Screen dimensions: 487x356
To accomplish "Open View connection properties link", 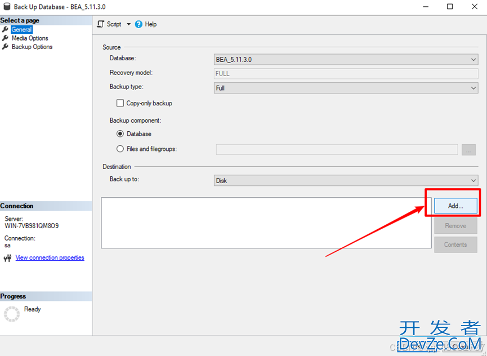I will pos(50,257).
